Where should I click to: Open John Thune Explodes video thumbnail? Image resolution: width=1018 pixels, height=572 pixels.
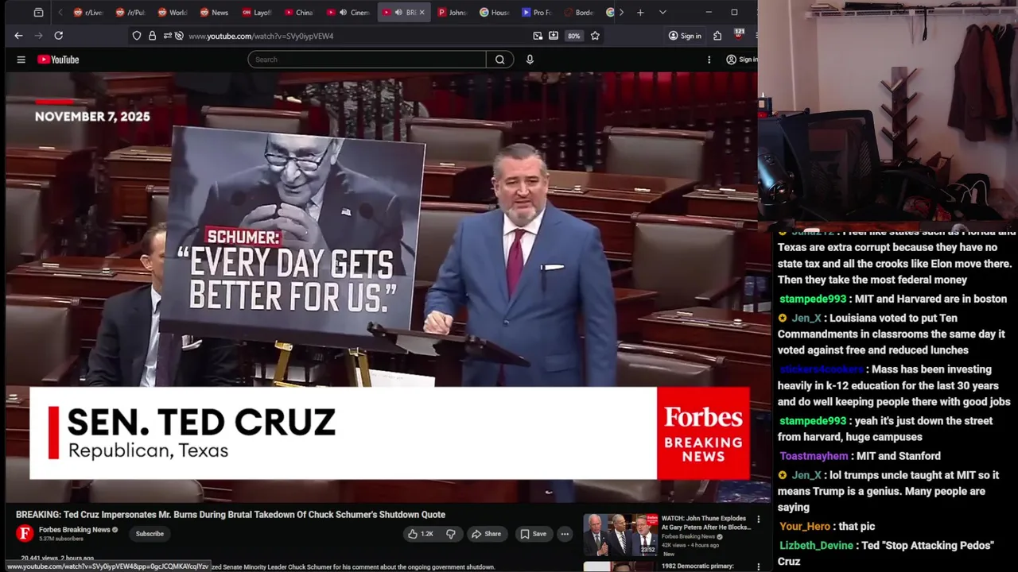point(620,535)
